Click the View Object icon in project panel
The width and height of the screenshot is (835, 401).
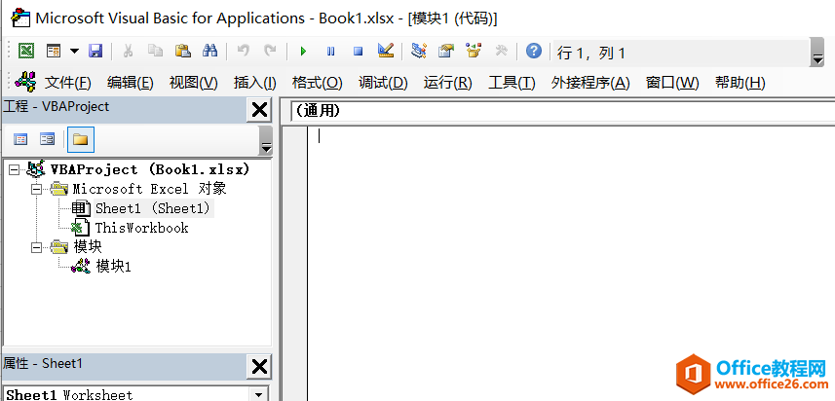pyautogui.click(x=48, y=140)
